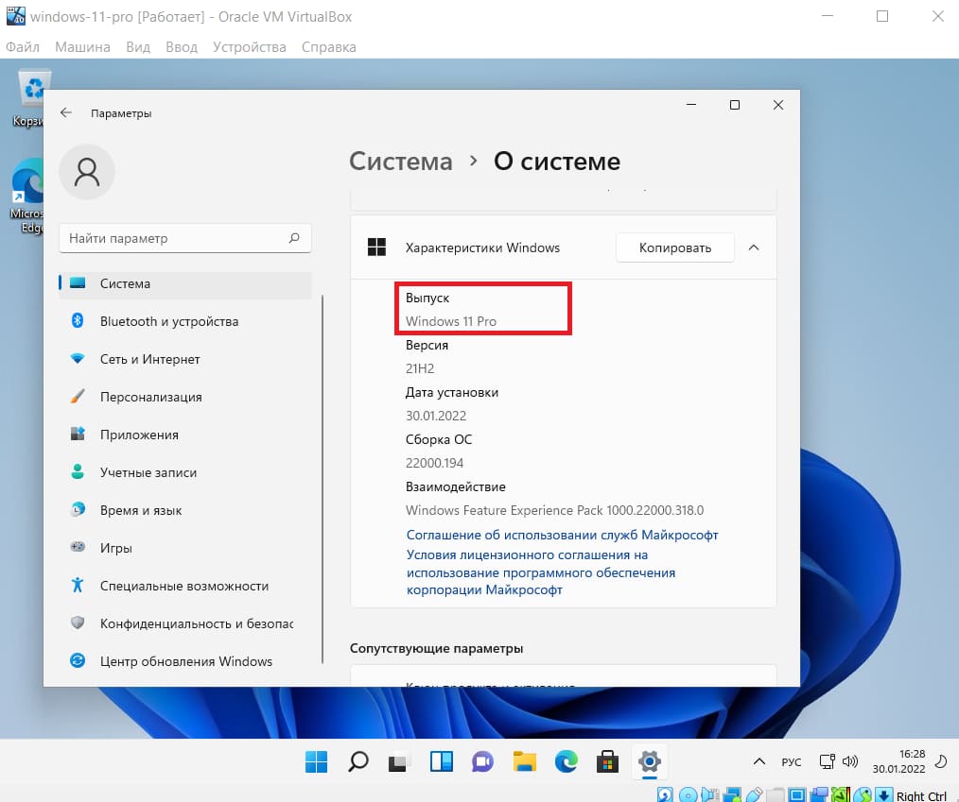
Task: Open the Устройства menu
Action: [x=250, y=47]
